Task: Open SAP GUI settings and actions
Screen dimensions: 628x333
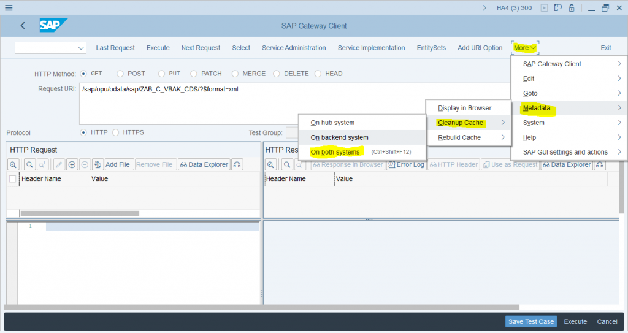Action: 569,152
